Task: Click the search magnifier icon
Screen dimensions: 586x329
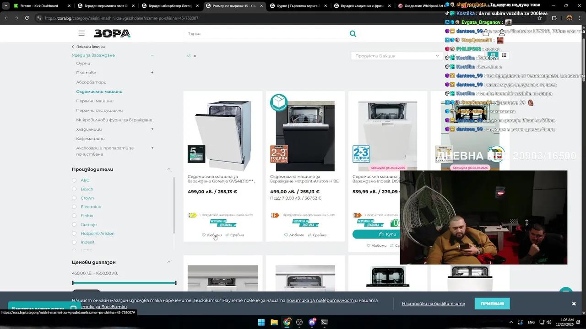Action: [353, 33]
